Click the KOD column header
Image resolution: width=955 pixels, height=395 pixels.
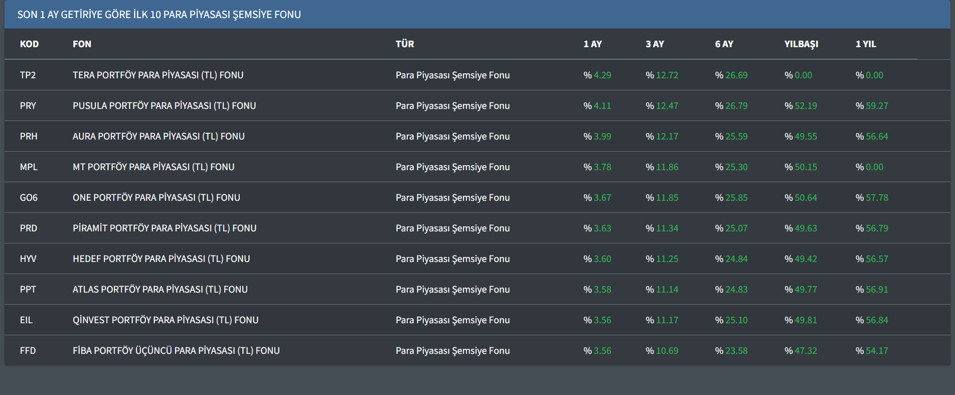(29, 44)
